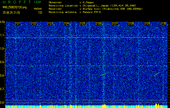Click the Observer label

tap(55, 2)
